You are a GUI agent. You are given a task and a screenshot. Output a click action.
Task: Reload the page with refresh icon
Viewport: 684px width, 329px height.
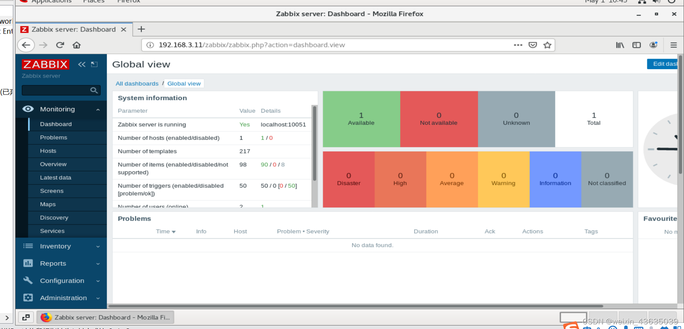(60, 45)
